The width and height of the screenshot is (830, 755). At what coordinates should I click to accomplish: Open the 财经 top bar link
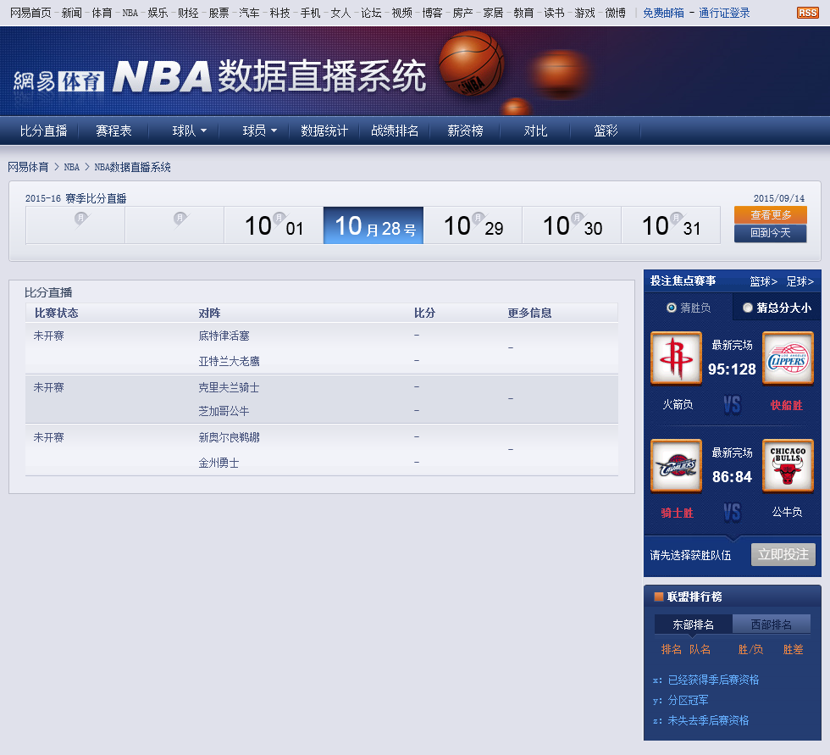tap(188, 13)
